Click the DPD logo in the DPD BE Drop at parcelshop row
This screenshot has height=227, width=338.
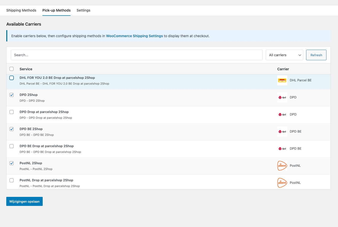pyautogui.click(x=282, y=149)
